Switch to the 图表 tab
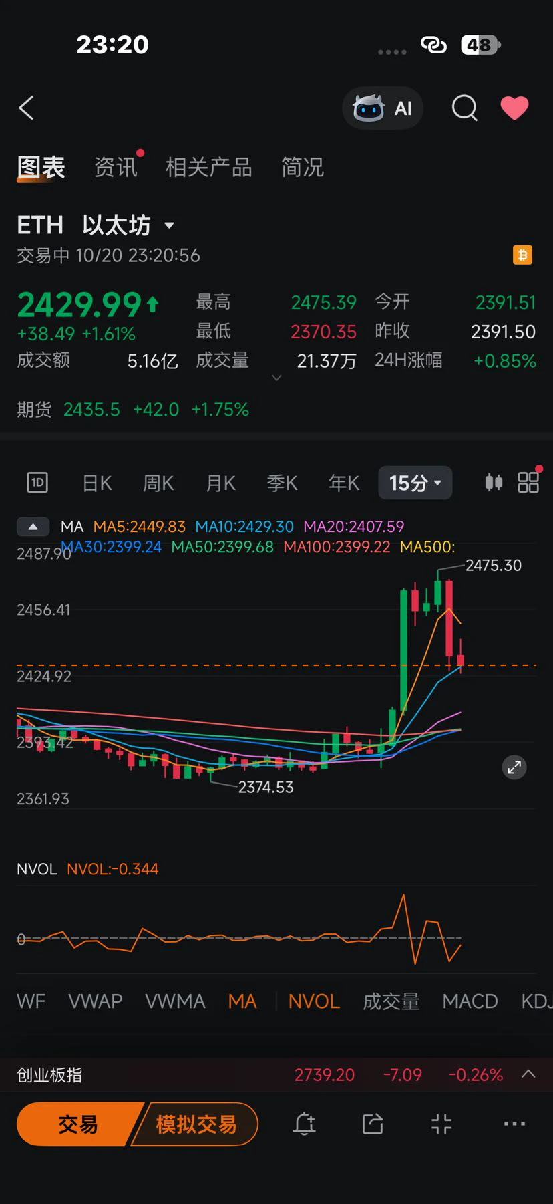 (x=41, y=167)
